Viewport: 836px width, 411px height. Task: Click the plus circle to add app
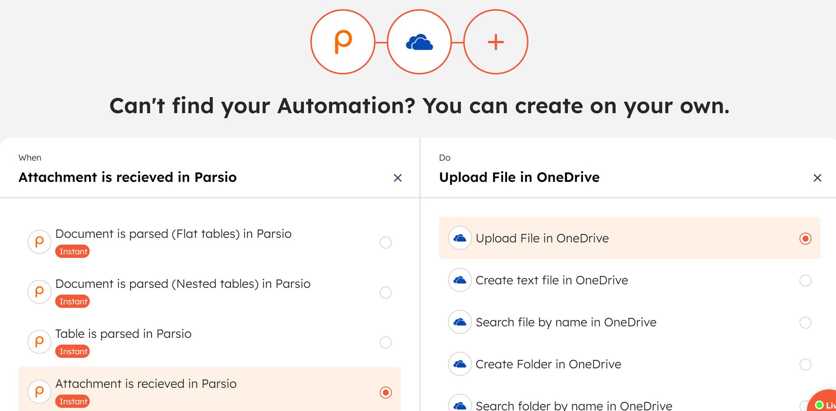click(x=496, y=42)
